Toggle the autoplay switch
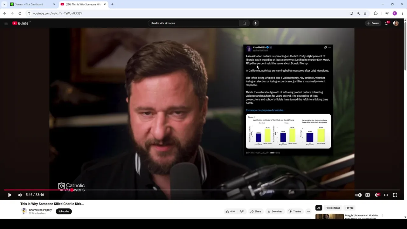The image size is (407, 229). point(359,195)
